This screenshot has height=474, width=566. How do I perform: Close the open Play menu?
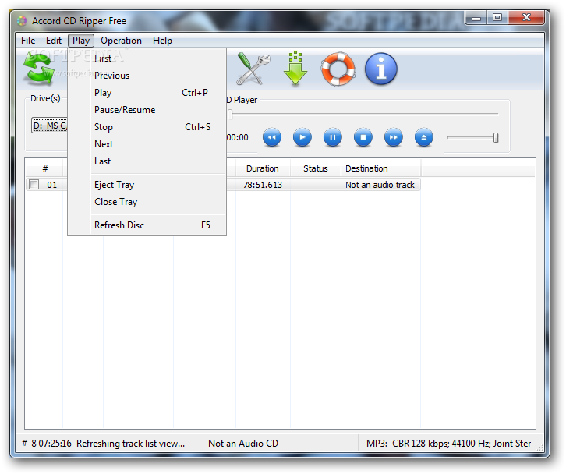(x=81, y=41)
